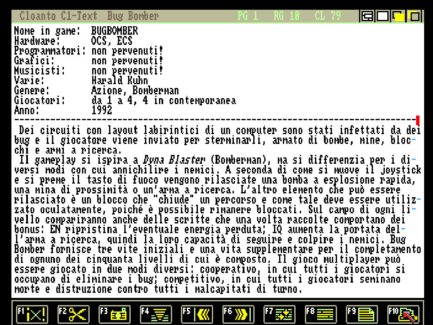Click the PG 1 page indicator
Image resolution: width=433 pixels, height=325 pixels.
[x=247, y=16]
